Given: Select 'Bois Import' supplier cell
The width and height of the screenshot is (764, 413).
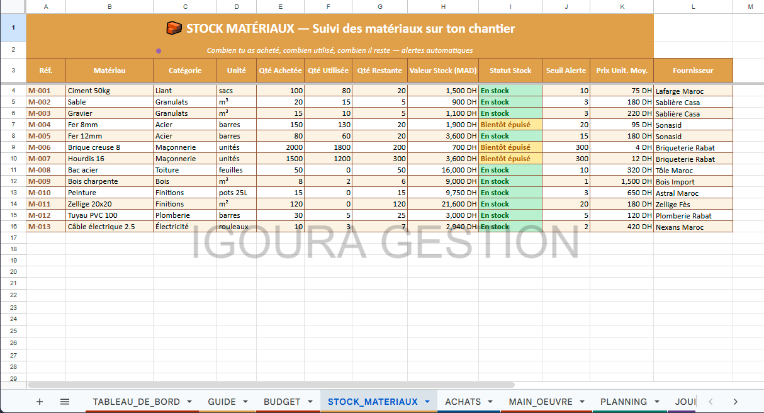Looking at the screenshot, I should pos(693,181).
